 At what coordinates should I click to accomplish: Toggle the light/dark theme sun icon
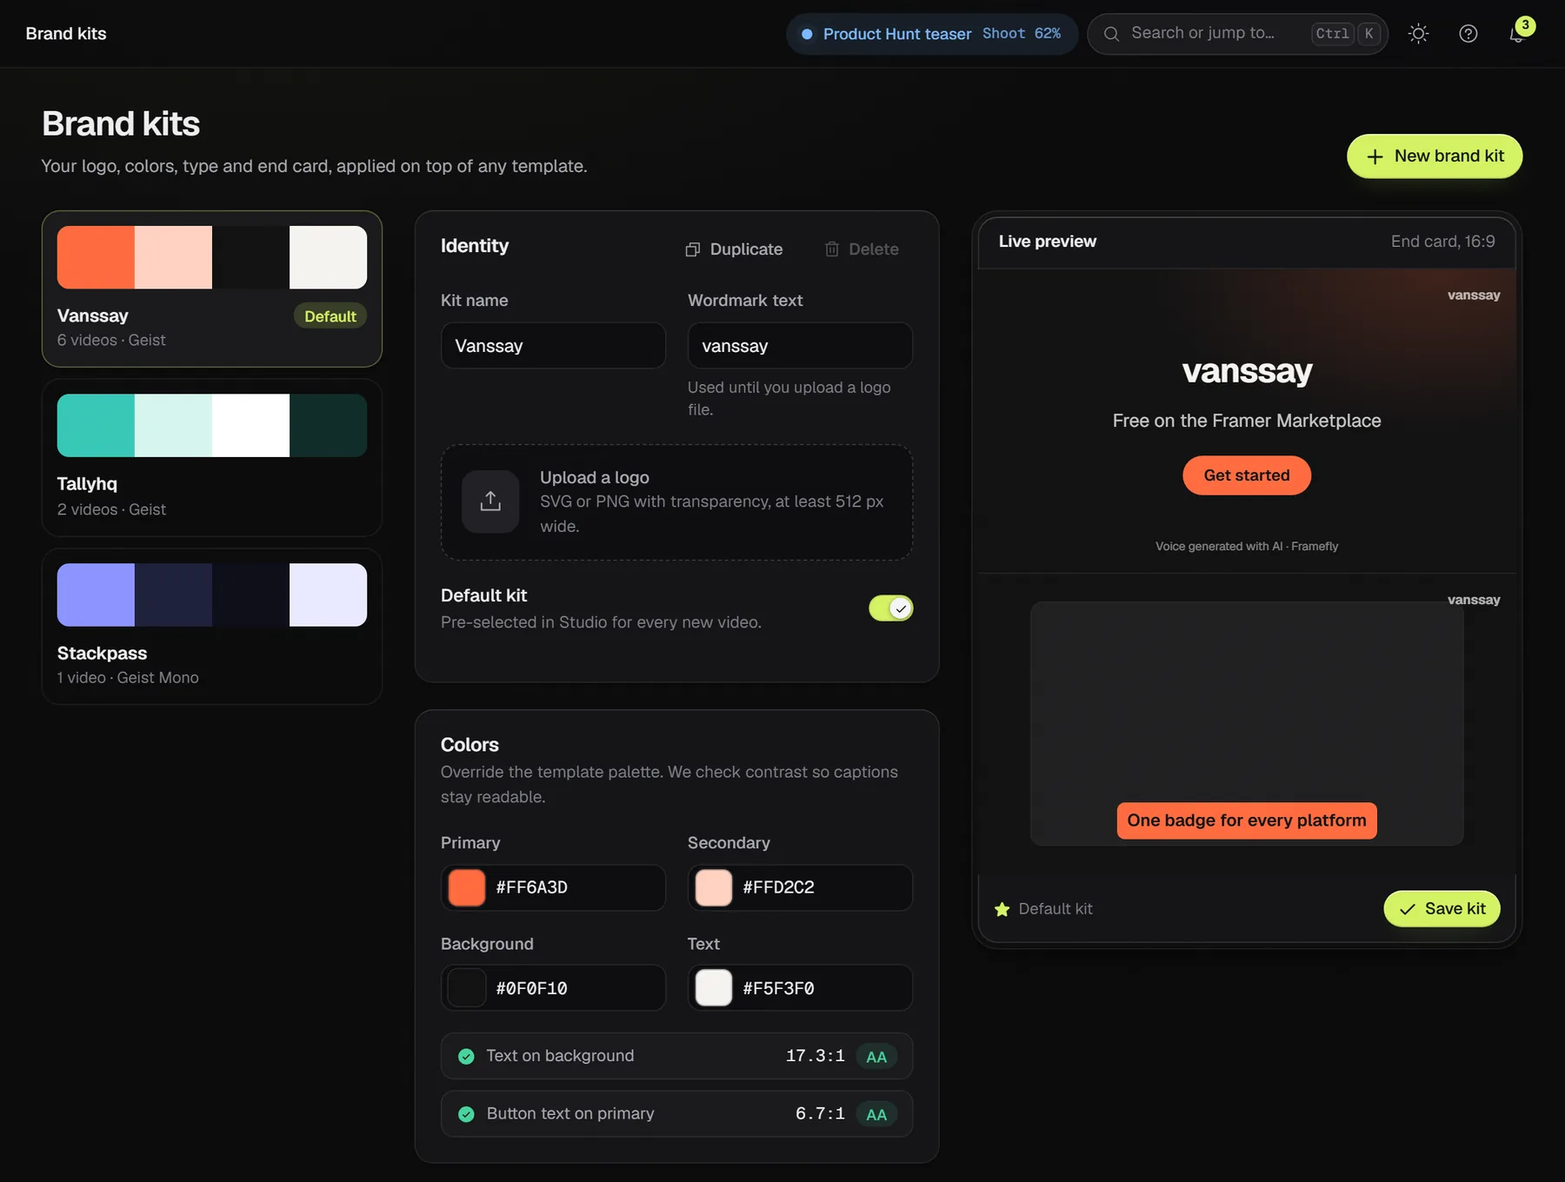click(x=1418, y=34)
